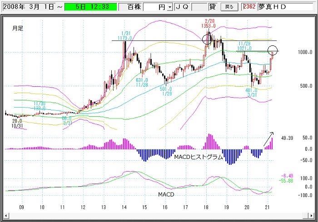Click the 501.0 1/29 low label

(x=165, y=91)
